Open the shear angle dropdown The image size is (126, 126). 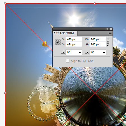tap(104, 53)
